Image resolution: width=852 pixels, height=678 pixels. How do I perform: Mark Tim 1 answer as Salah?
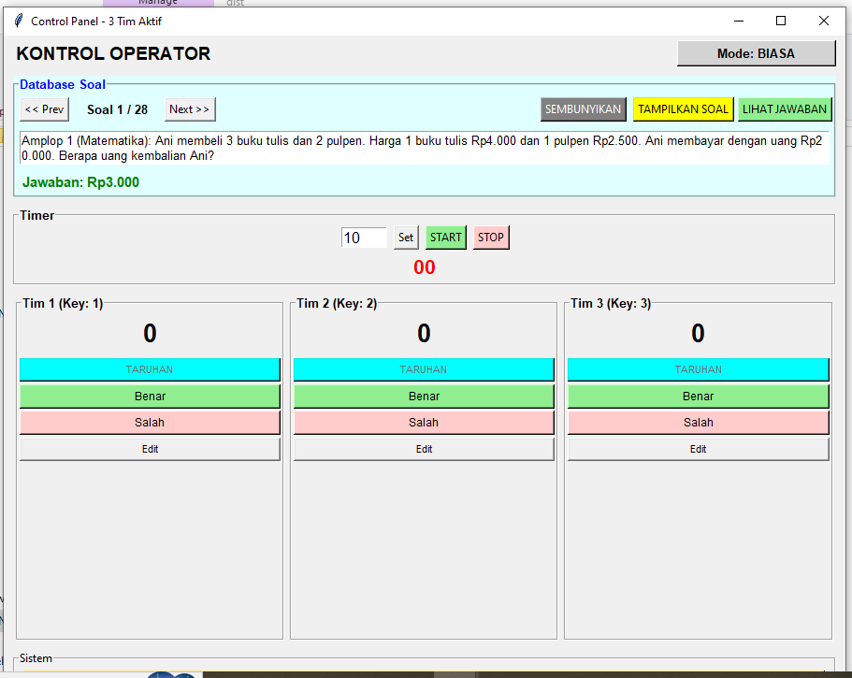(150, 423)
